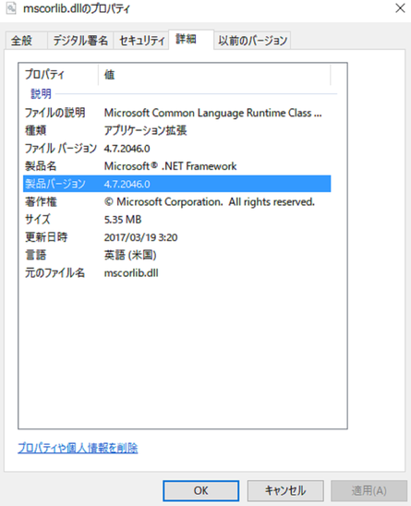Image resolution: width=411 pixels, height=506 pixels.
Task: Click the 適用(A) button
Action: click(369, 491)
